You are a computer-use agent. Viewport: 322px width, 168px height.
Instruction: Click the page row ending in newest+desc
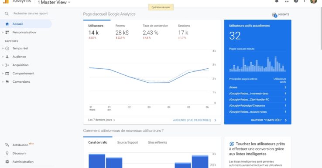pos(257,94)
